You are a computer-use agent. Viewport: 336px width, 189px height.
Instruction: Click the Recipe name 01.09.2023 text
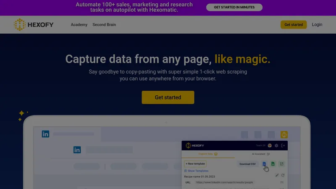[x=199, y=176]
